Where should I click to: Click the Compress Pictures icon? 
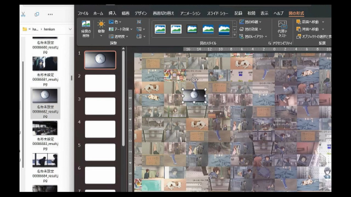139,22
